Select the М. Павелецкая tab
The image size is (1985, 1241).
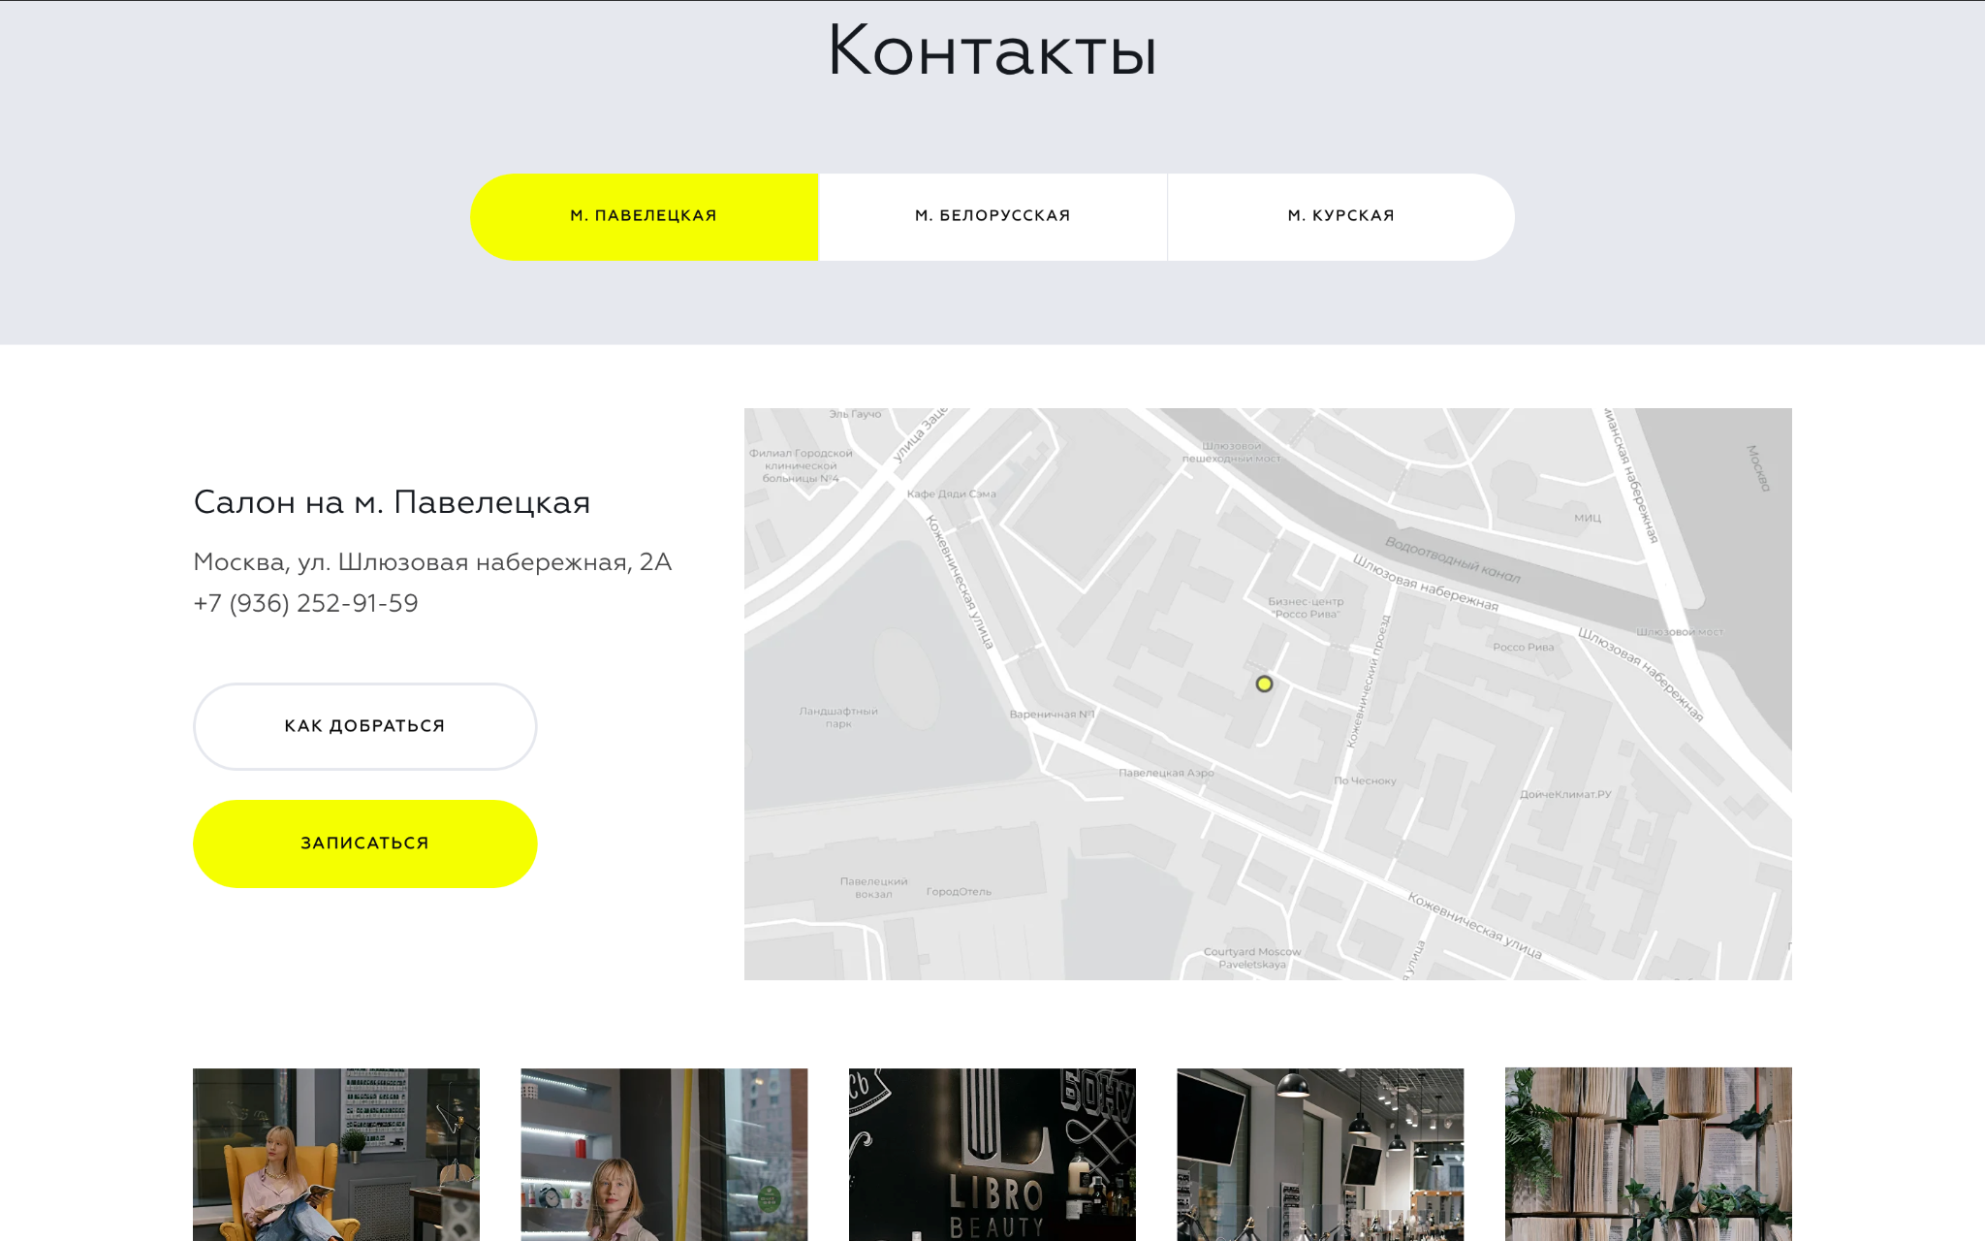pyautogui.click(x=644, y=216)
